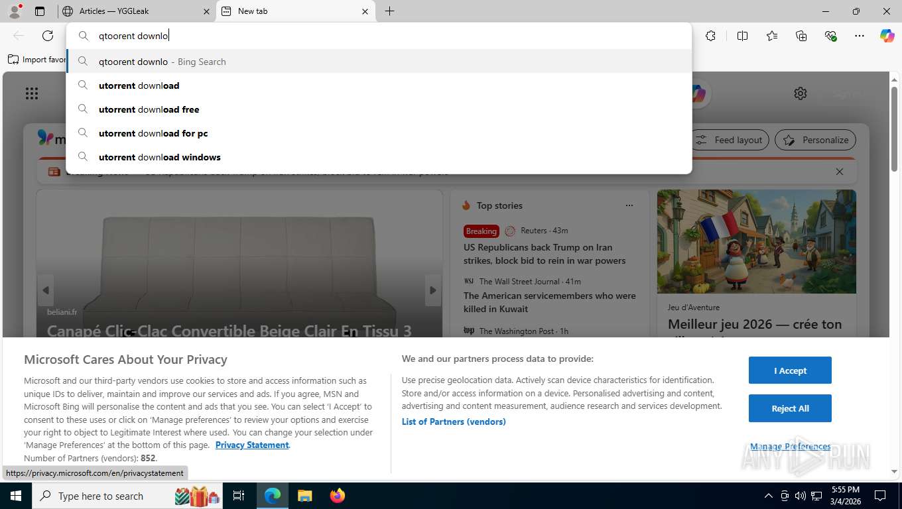Viewport: 902px width, 509px height.
Task: Open the Jeu d'Aventure game ad image
Action: point(757,242)
